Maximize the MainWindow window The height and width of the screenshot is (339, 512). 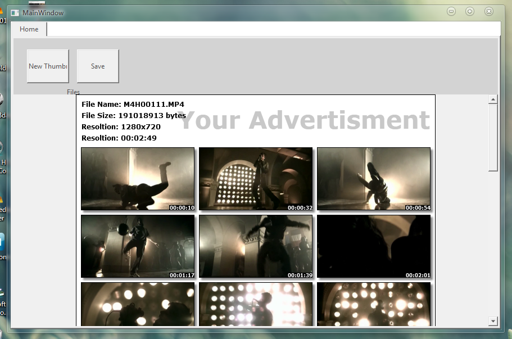(x=470, y=12)
